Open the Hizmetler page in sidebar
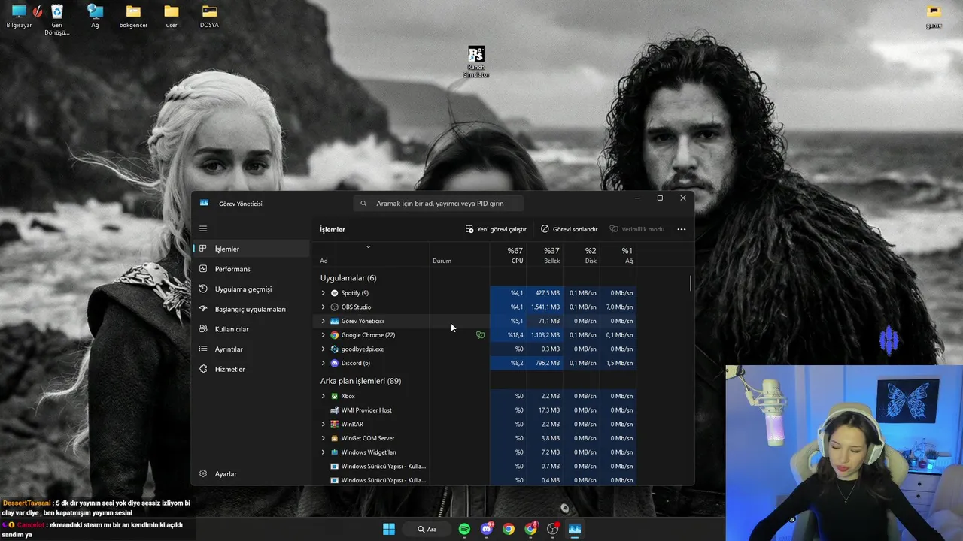Image resolution: width=963 pixels, height=541 pixels. tap(251, 369)
